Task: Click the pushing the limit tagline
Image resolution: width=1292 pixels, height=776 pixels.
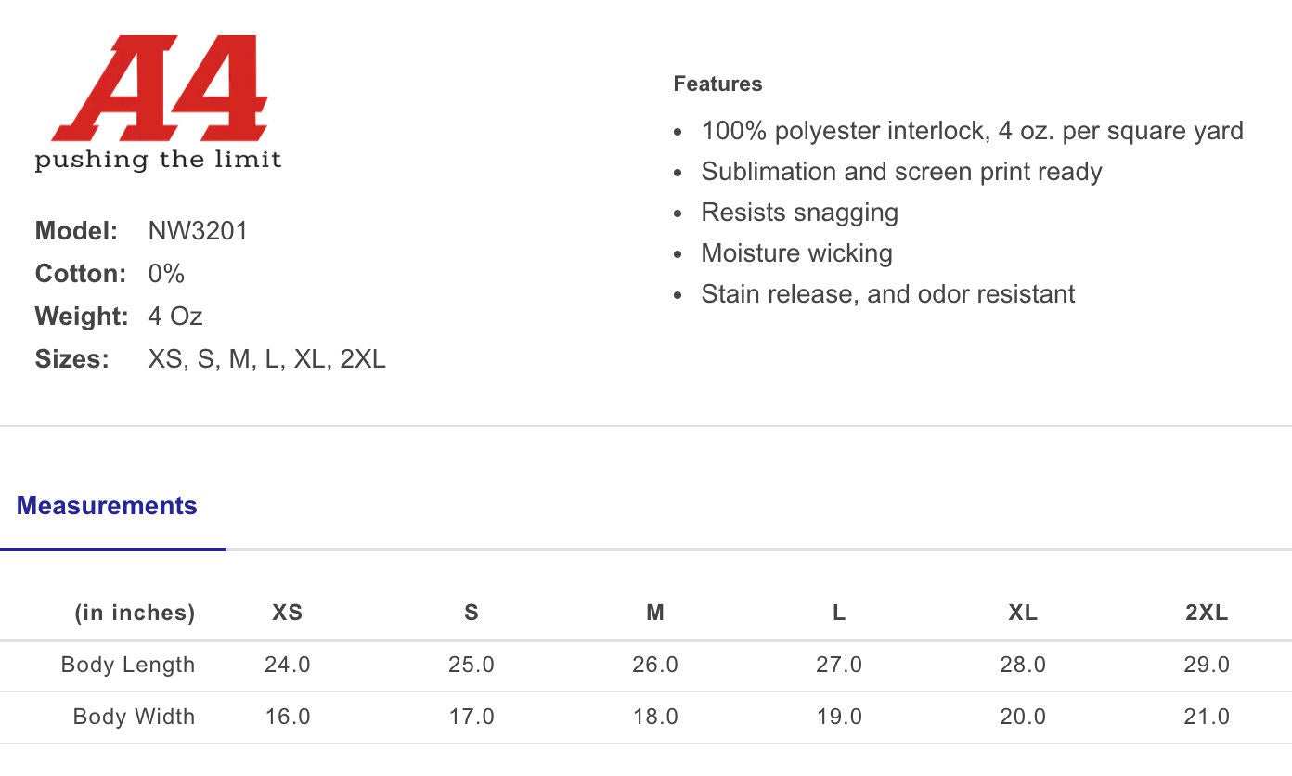Action: [x=158, y=160]
